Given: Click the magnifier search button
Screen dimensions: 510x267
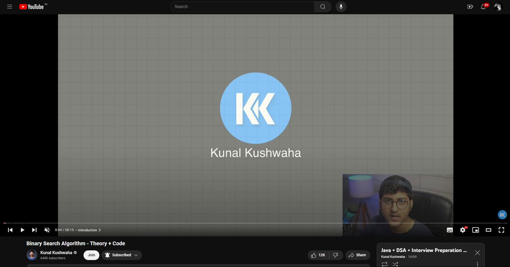Looking at the screenshot, I should pos(323,6).
